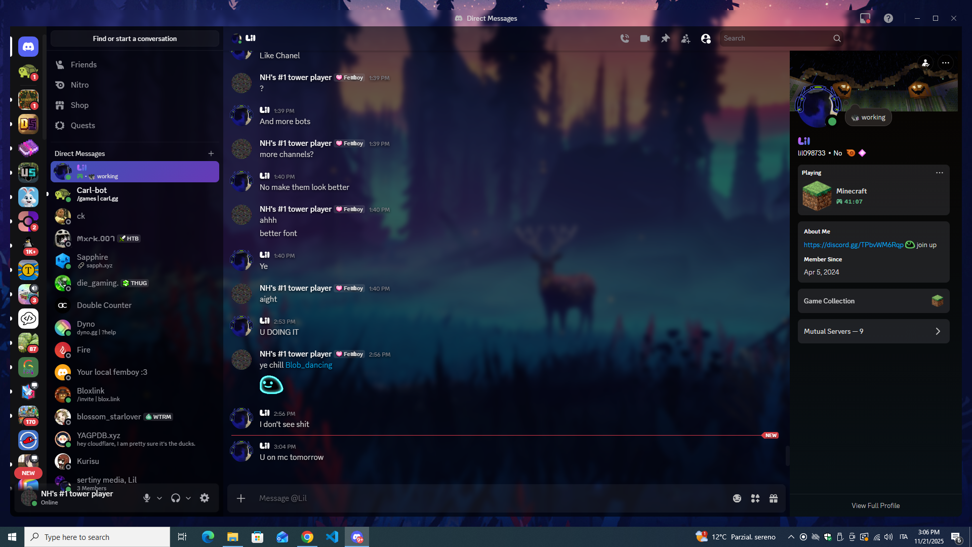Viewport: 972px width, 547px height.
Task: Open gift Nitro icon
Action: [x=774, y=499]
